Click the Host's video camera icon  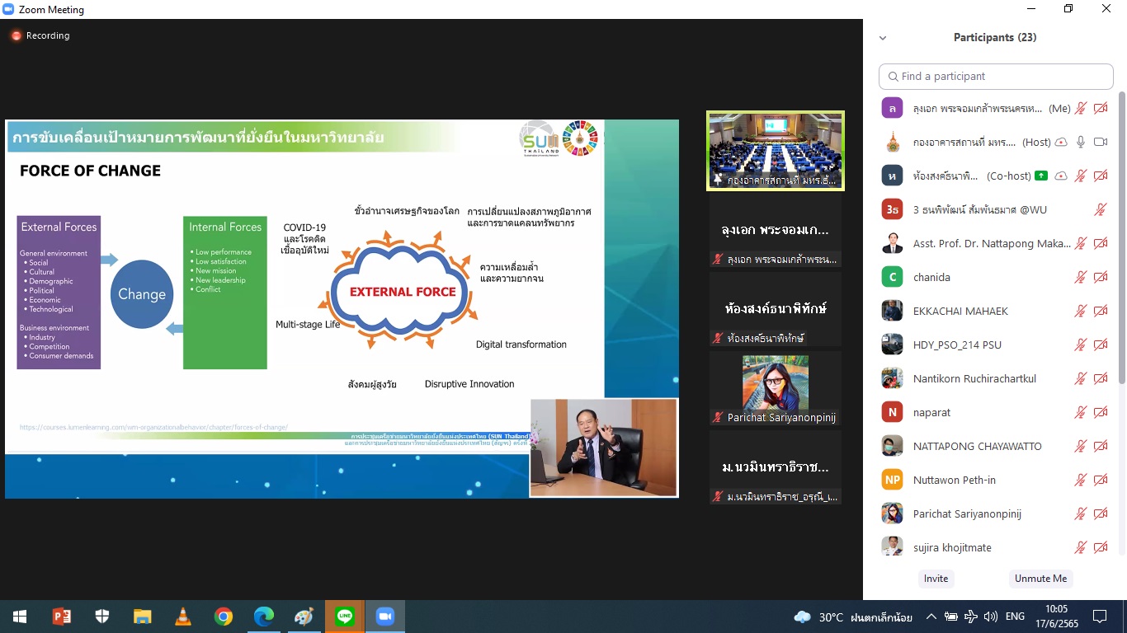[1100, 142]
